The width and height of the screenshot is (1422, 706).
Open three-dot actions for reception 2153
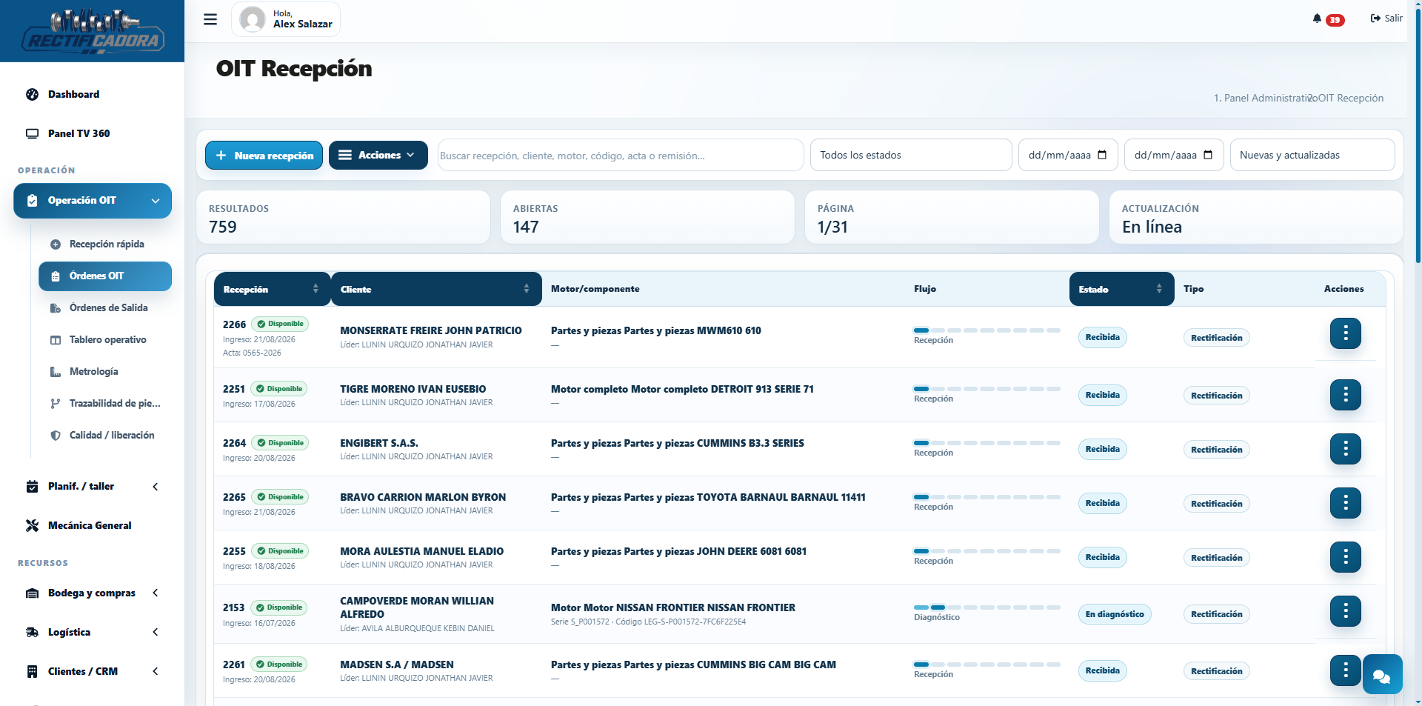tap(1345, 611)
